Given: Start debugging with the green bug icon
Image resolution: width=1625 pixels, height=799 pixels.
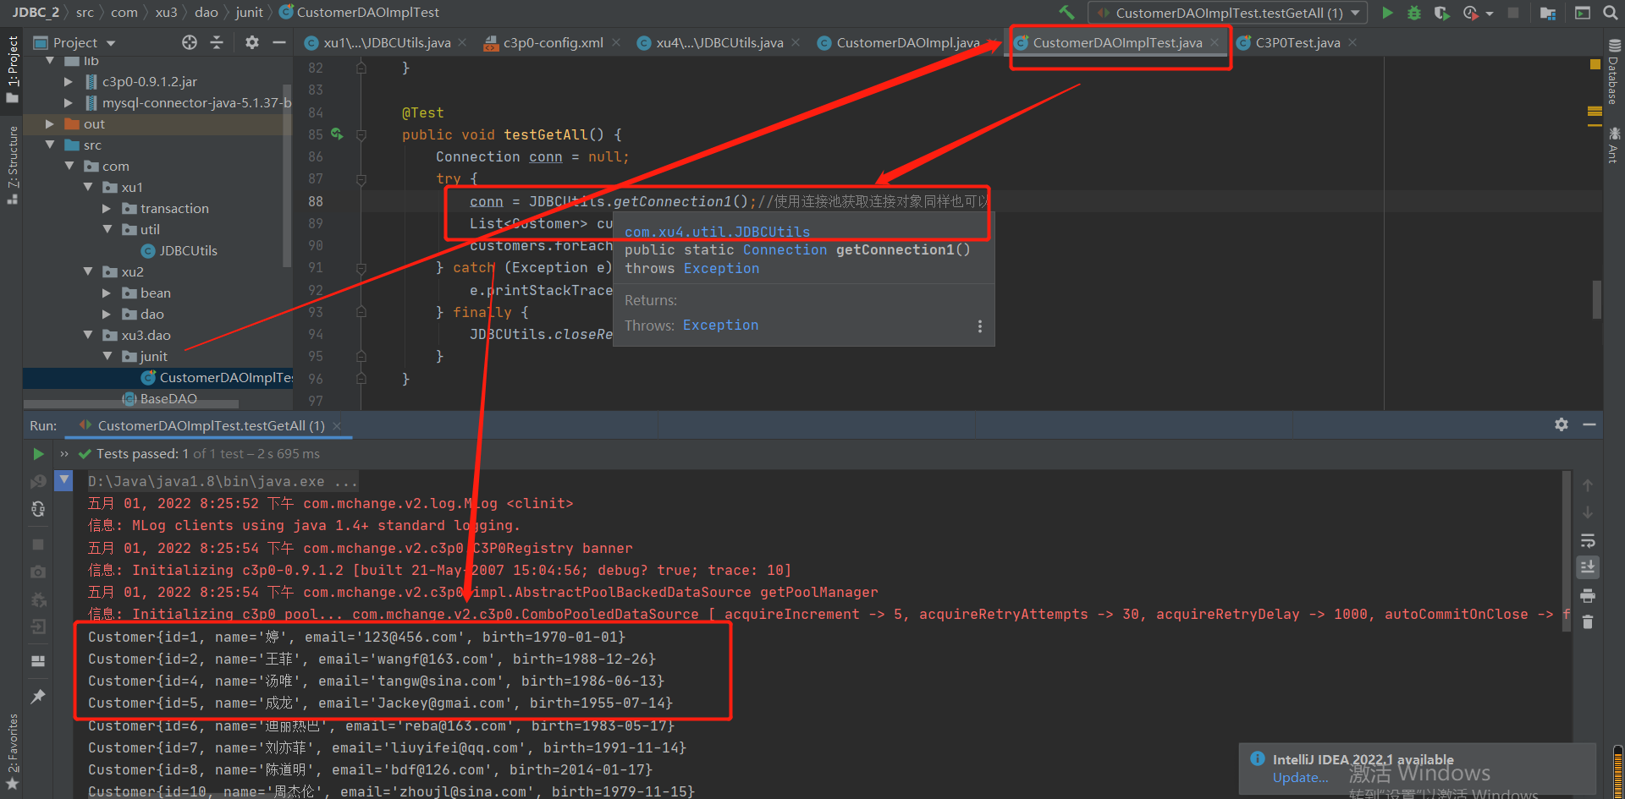Looking at the screenshot, I should (x=1413, y=13).
